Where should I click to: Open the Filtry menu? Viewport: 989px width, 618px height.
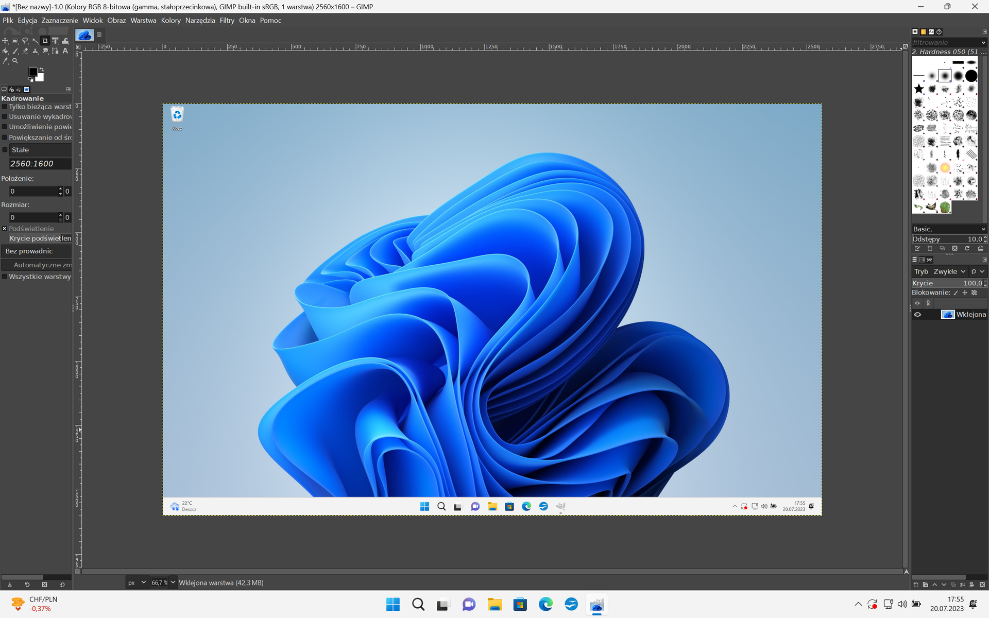[227, 20]
